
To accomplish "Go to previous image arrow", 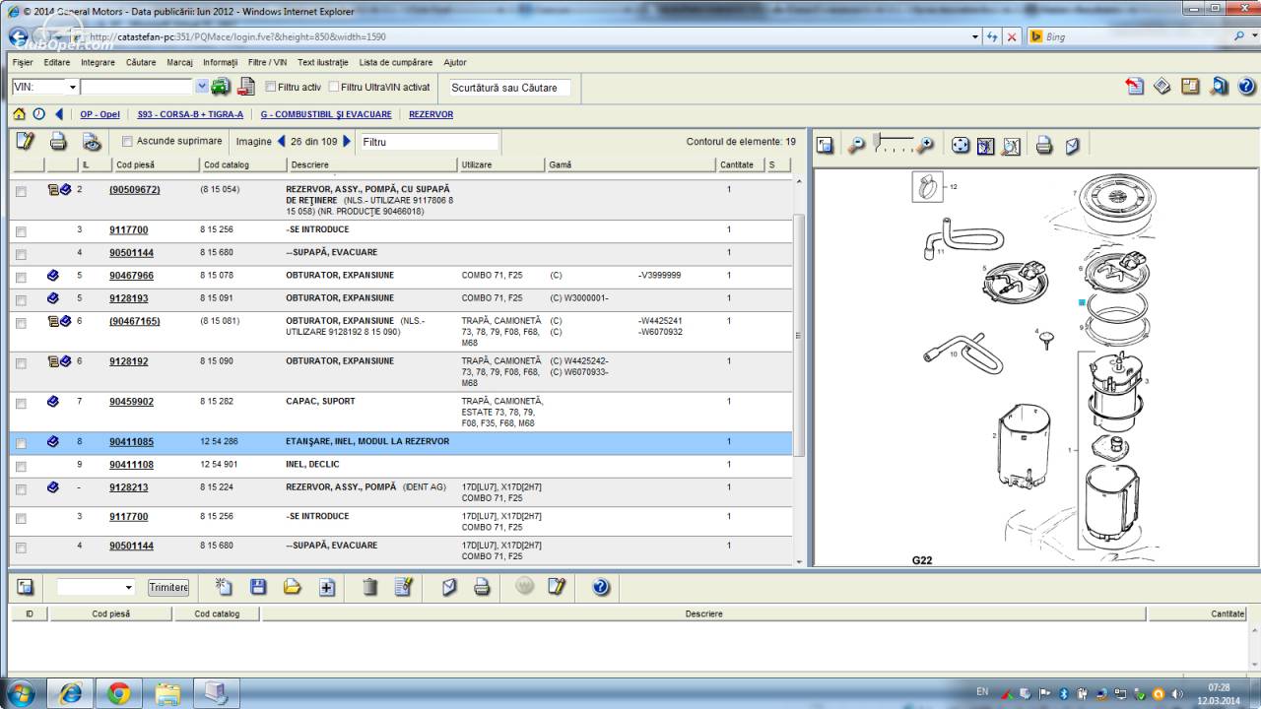I will click(x=282, y=142).
